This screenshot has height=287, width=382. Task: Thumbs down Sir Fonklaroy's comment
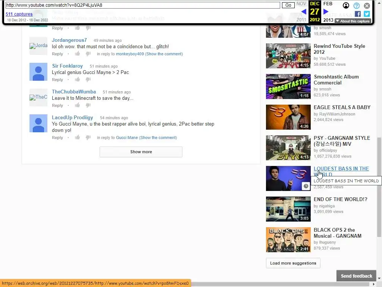pos(88,80)
